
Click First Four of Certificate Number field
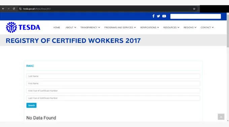113,91
